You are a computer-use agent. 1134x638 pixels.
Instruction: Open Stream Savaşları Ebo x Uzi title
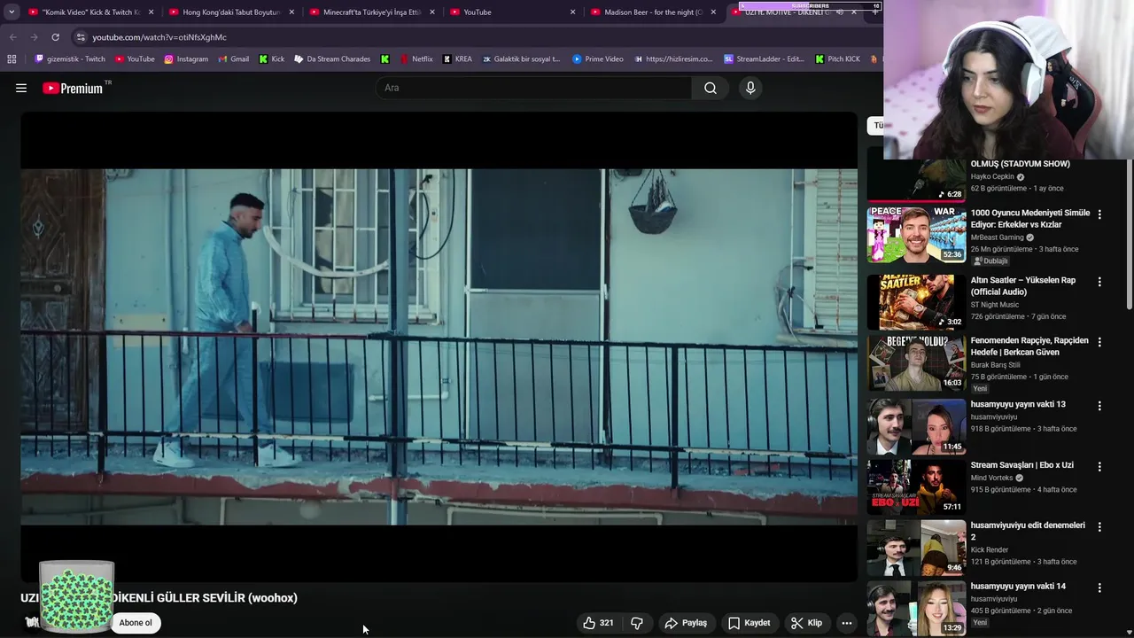[x=1021, y=465]
